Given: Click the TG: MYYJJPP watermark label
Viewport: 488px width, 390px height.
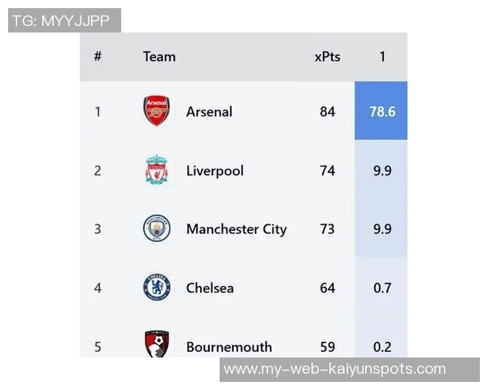Looking at the screenshot, I should [x=64, y=20].
